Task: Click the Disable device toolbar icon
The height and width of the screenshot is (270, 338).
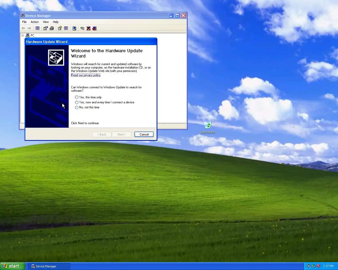Action: tap(95, 28)
